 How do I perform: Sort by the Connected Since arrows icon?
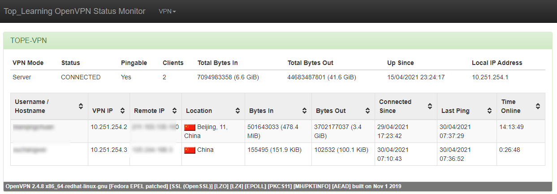click(430, 106)
